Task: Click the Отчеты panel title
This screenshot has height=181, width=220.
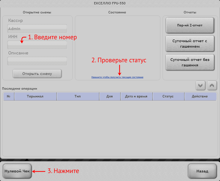Action: 190,12
